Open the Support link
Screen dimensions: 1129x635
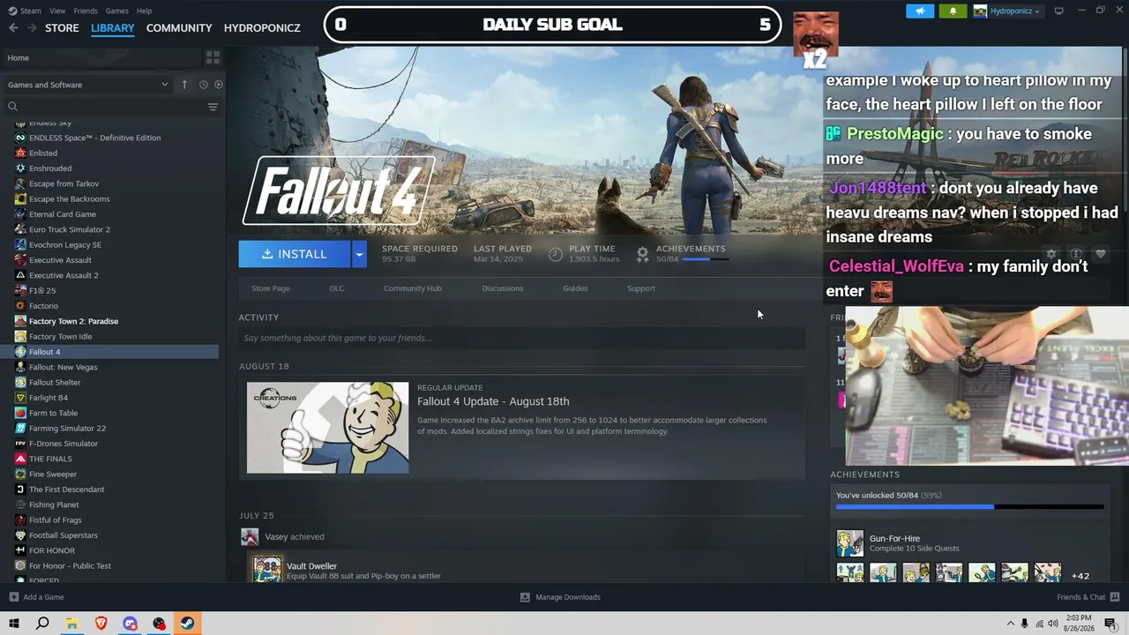tap(641, 288)
